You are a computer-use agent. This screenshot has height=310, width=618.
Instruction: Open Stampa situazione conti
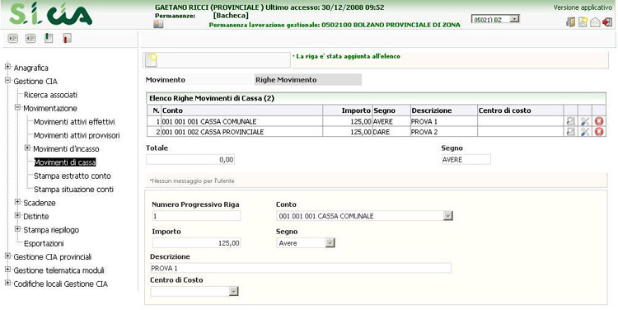point(73,190)
